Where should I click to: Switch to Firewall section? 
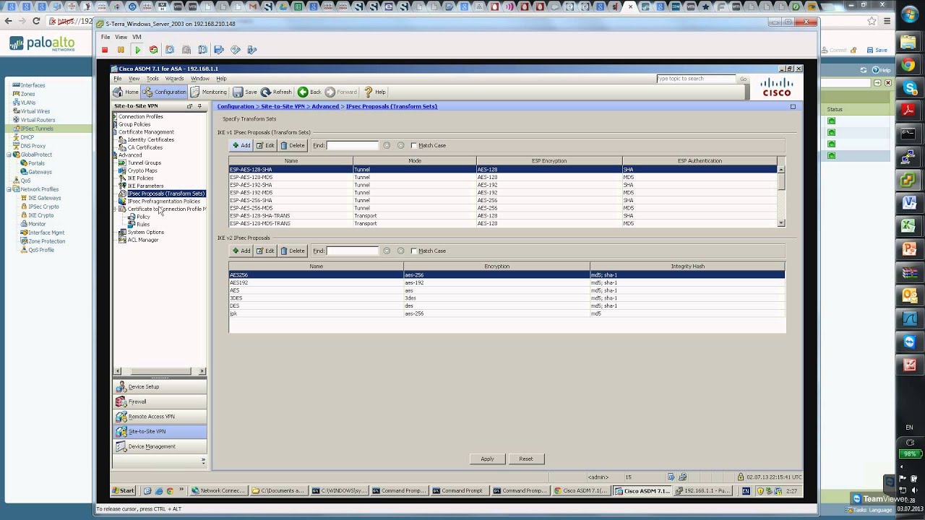160,402
